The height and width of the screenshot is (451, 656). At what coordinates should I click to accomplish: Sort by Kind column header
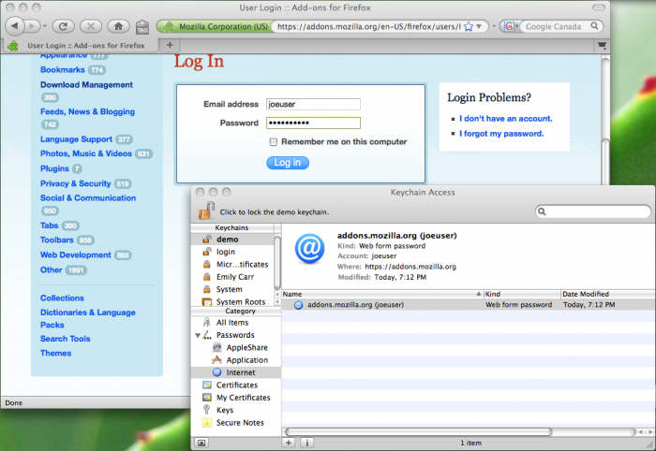coord(522,294)
